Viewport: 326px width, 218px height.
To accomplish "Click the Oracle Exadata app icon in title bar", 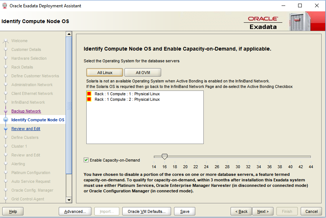I will click(5, 6).
